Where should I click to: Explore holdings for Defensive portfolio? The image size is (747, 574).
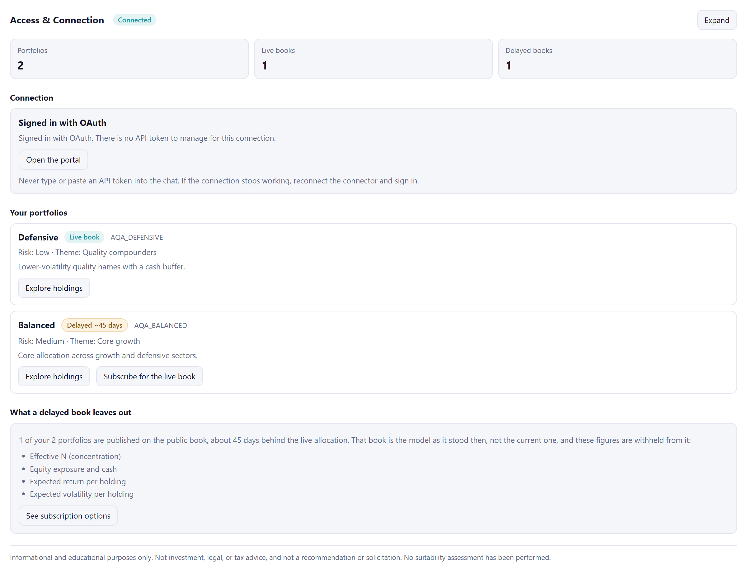point(54,288)
